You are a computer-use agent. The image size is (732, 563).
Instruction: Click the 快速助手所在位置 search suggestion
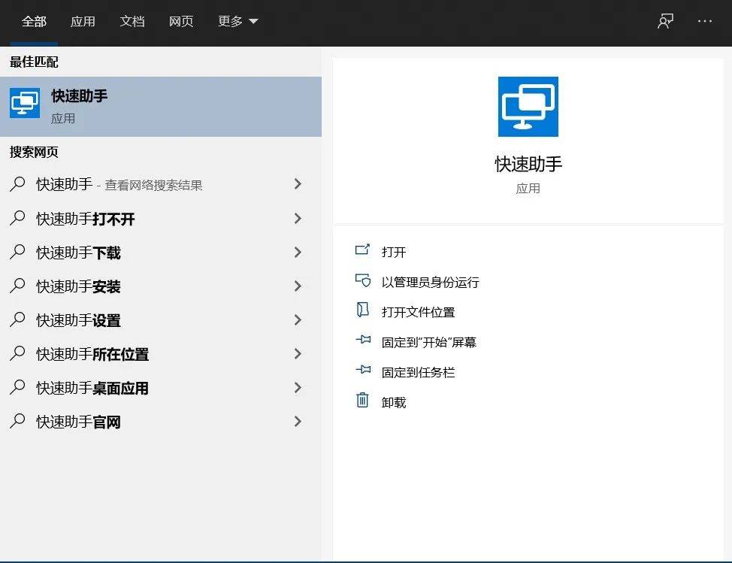click(92, 354)
